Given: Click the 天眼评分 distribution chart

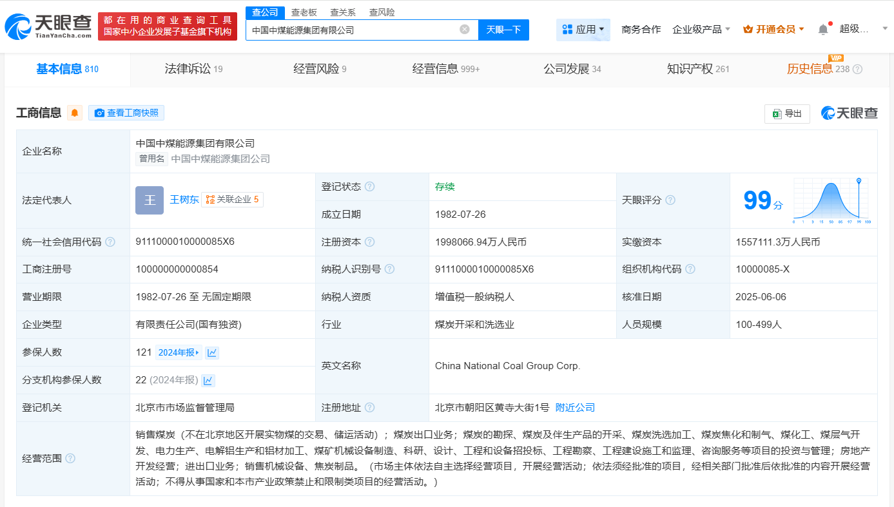Looking at the screenshot, I should (x=832, y=200).
